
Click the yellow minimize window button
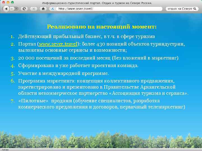[x=8, y=2]
